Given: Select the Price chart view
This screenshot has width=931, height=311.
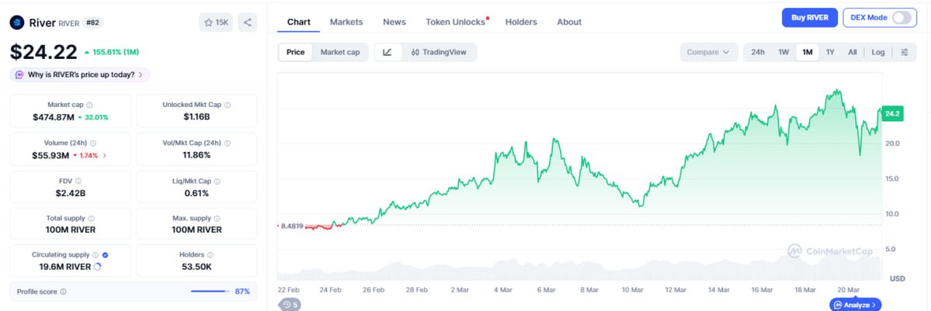Looking at the screenshot, I should click(296, 52).
